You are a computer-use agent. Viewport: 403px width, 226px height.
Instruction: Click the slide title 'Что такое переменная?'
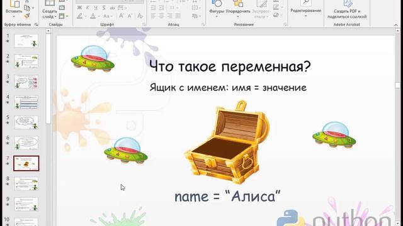click(x=230, y=67)
